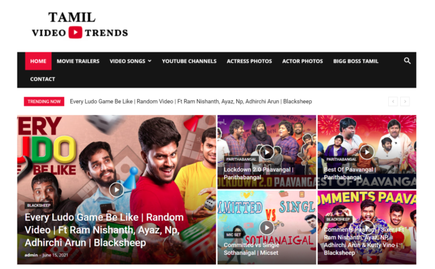Expand the Video Songs dropdown menu
The width and height of the screenshot is (435, 269).
coord(130,61)
